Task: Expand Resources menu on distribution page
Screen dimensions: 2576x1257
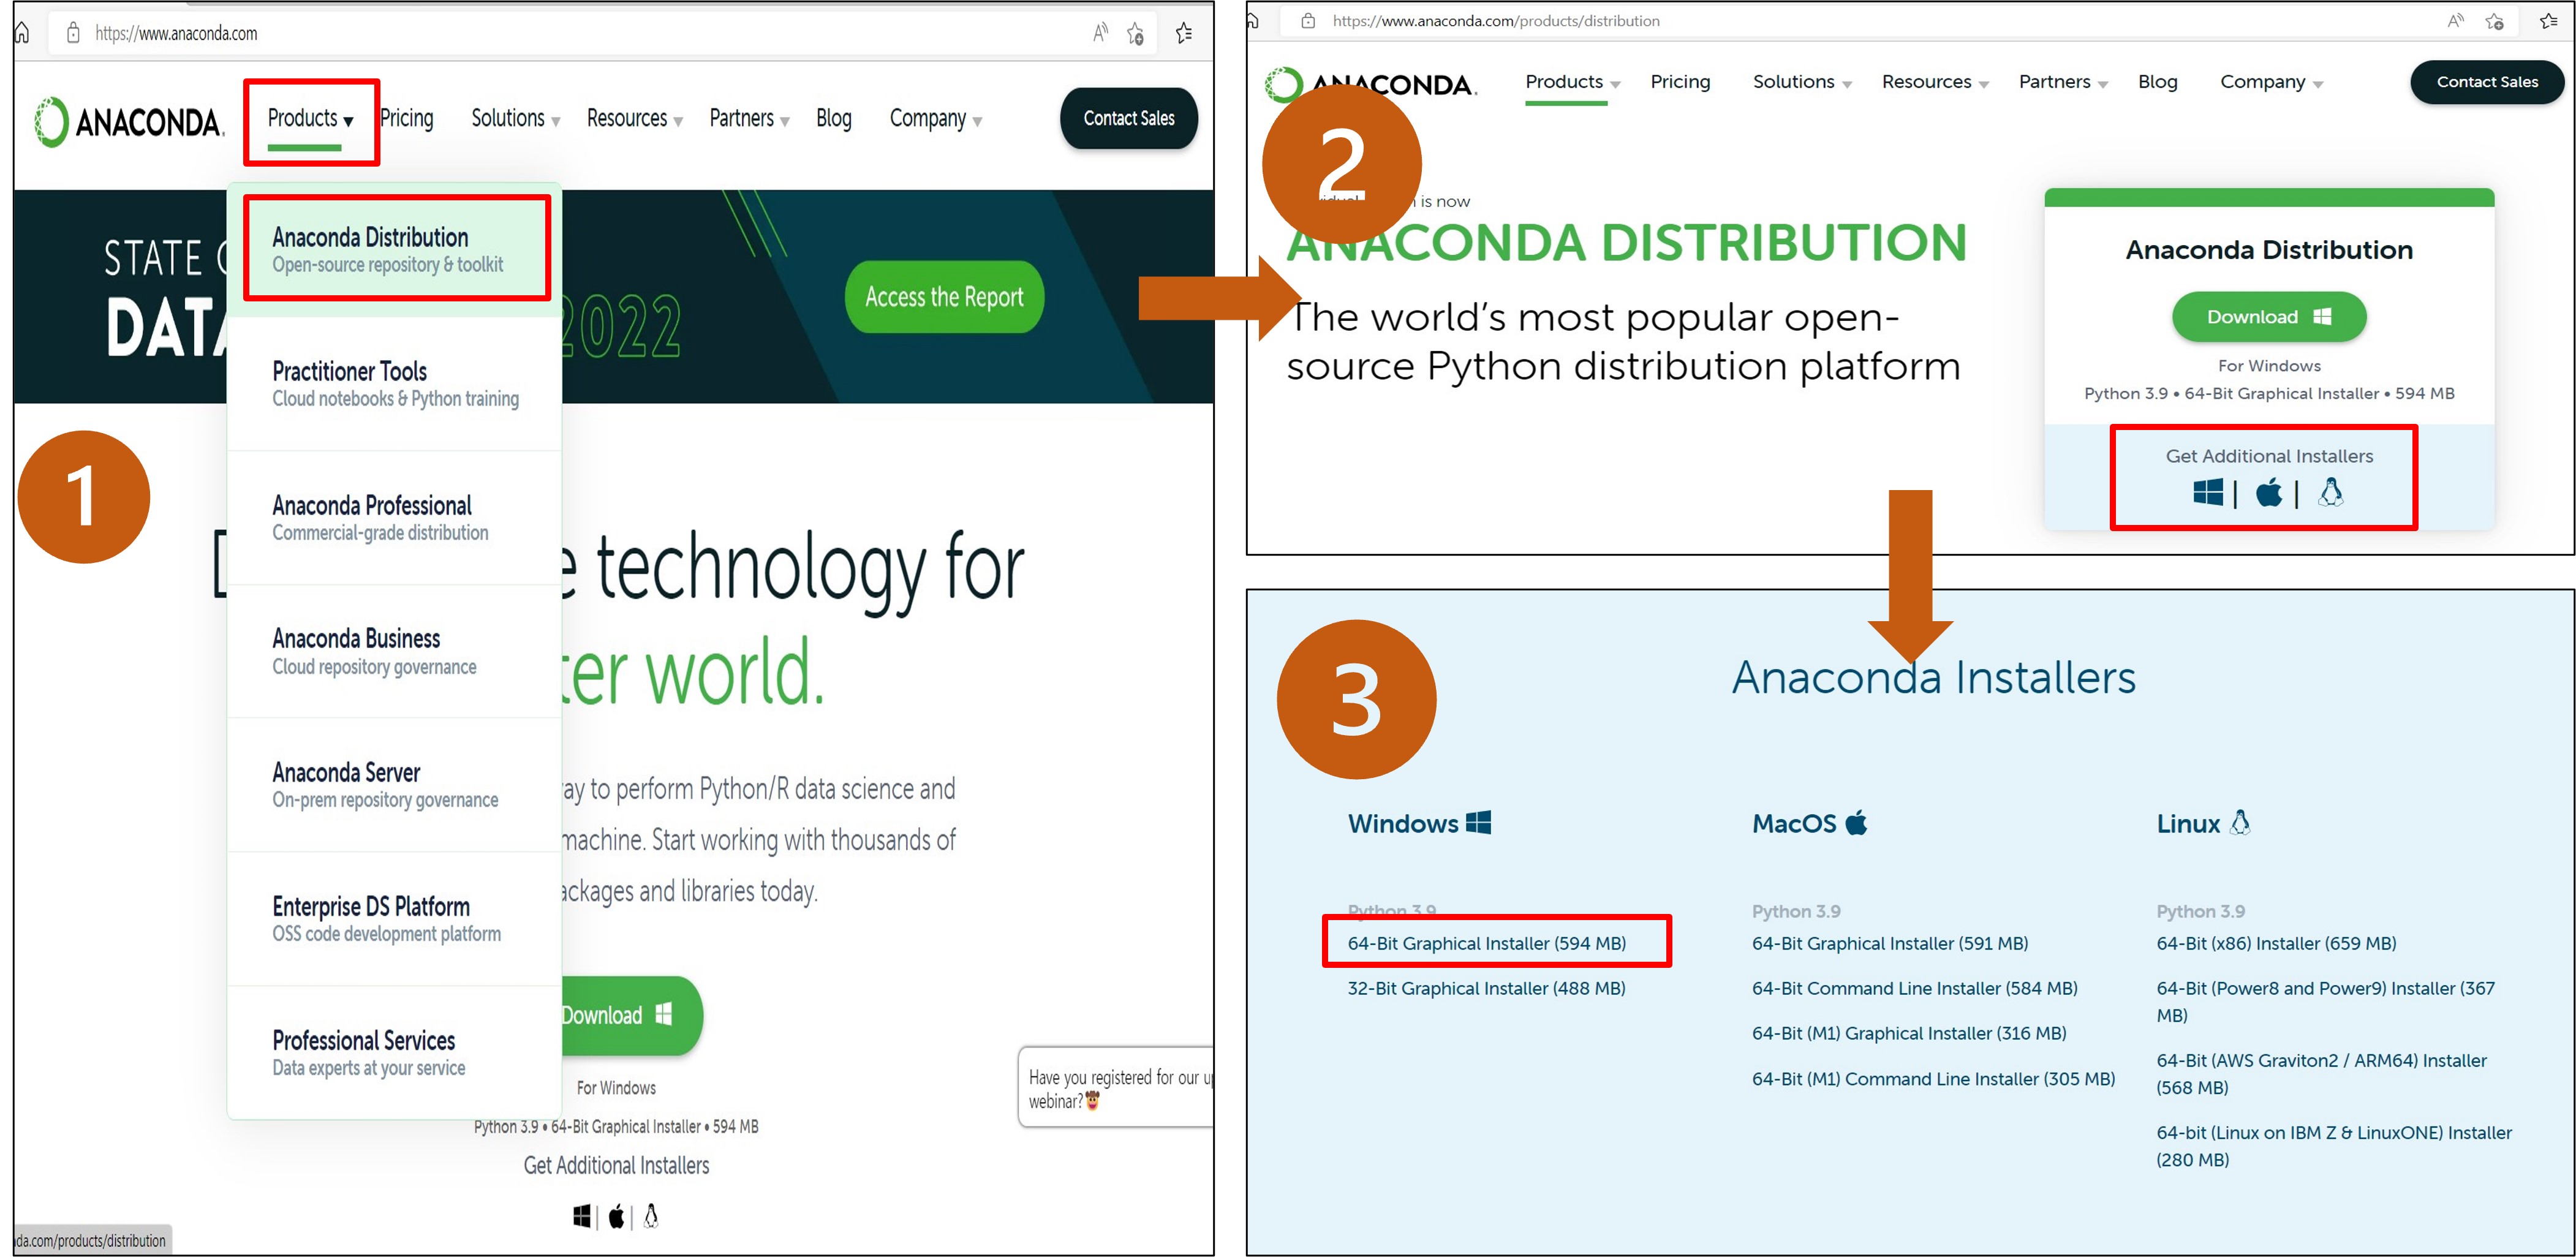Action: coord(1936,82)
